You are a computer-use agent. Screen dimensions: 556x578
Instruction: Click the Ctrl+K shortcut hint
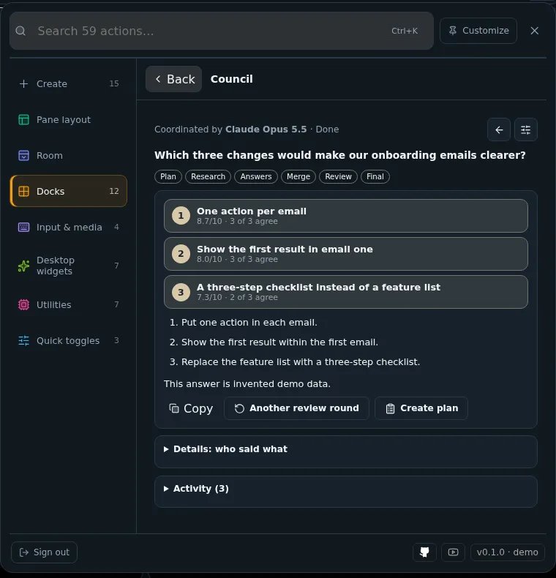[405, 31]
